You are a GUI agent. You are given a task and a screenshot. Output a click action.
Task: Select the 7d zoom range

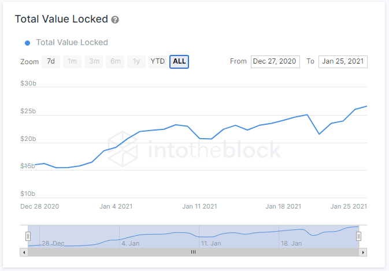point(51,61)
